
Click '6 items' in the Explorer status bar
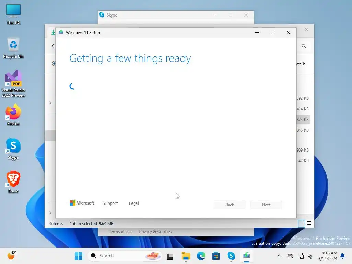point(56,223)
